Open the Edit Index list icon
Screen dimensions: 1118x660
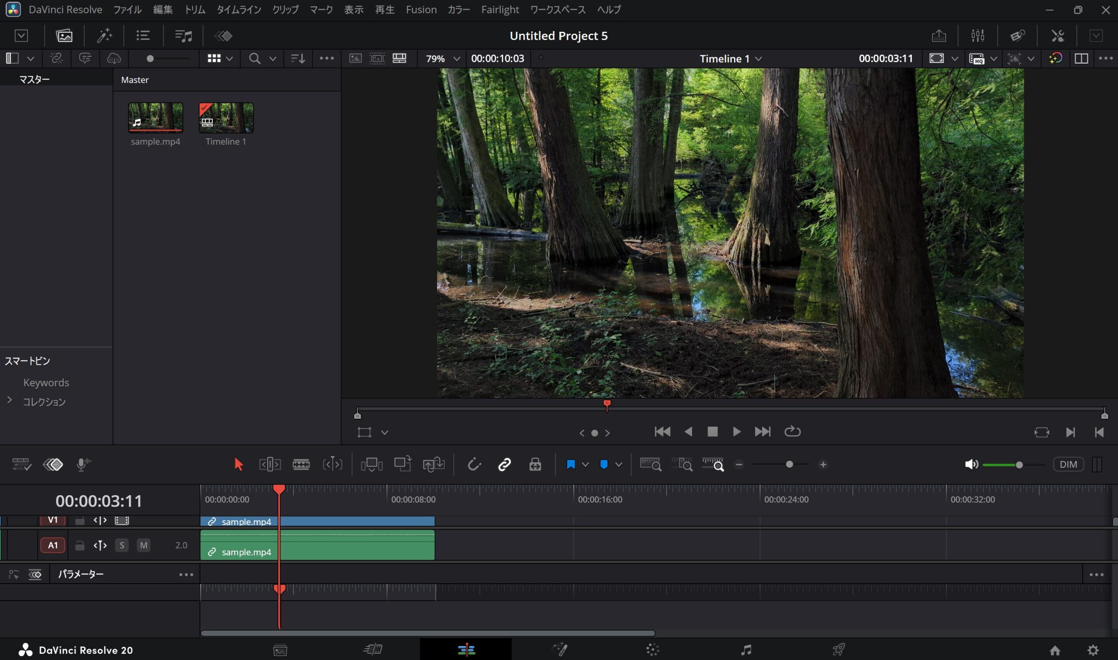pos(143,36)
